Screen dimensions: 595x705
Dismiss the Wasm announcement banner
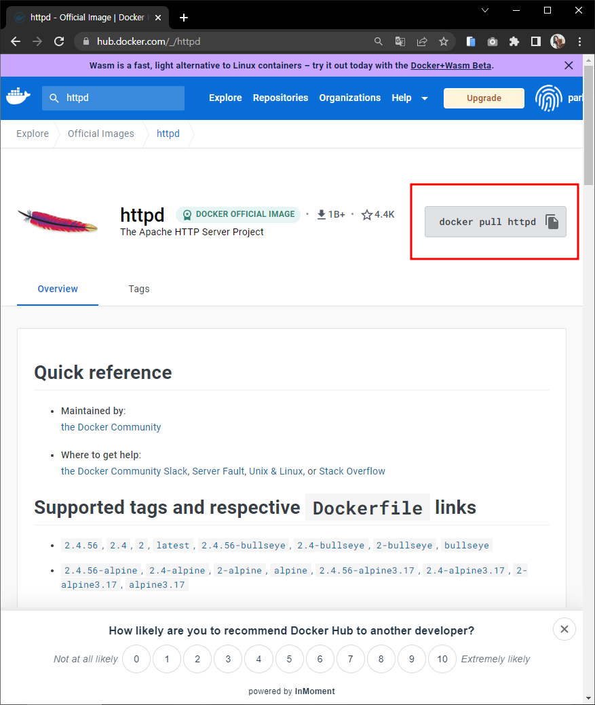tap(569, 66)
